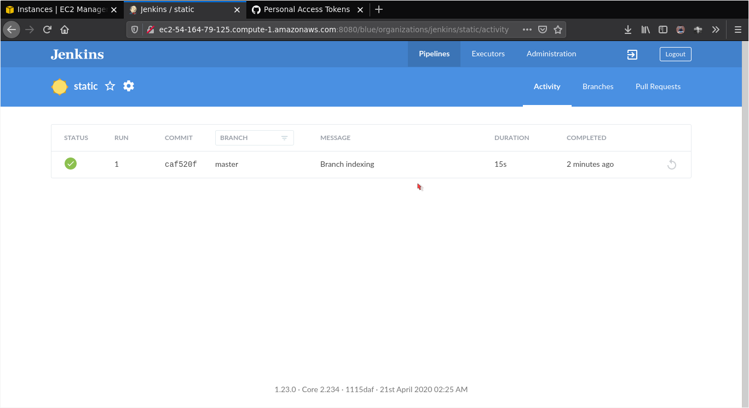Close the Personal Access Tokens tab
Image resolution: width=749 pixels, height=408 pixels.
pyautogui.click(x=361, y=10)
